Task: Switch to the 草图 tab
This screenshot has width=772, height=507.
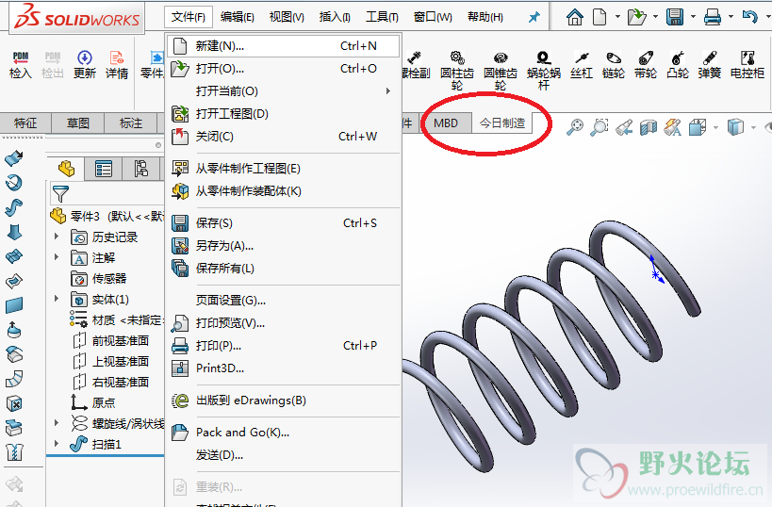Action: [x=78, y=123]
